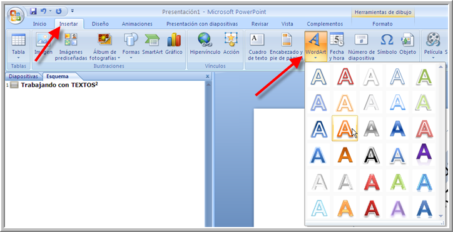Select the dark red WordArt bottom row
The image size is (453, 232).
371,208
